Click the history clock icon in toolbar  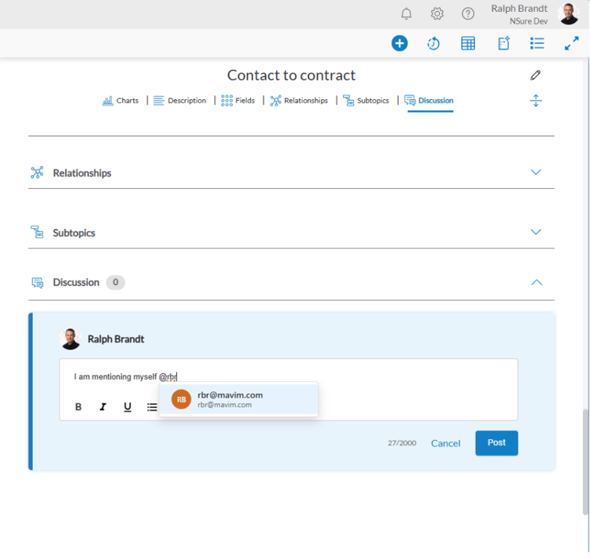coord(433,43)
